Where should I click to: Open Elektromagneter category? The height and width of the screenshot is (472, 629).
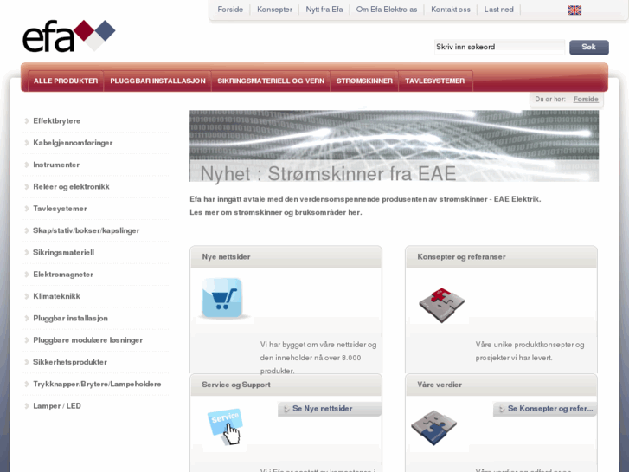coord(63,275)
